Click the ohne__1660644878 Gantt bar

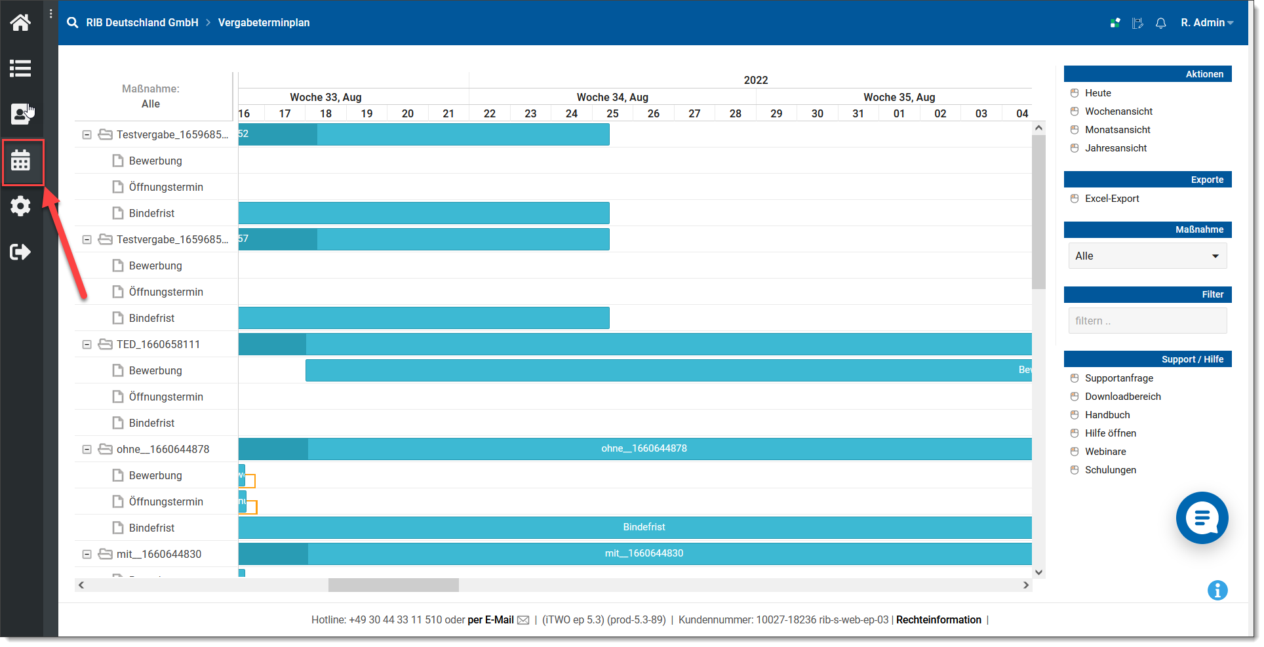[635, 449]
